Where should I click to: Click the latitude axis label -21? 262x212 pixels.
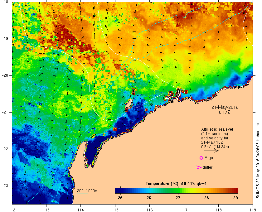4,112
